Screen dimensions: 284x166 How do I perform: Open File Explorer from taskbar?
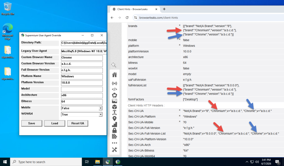click(97, 162)
